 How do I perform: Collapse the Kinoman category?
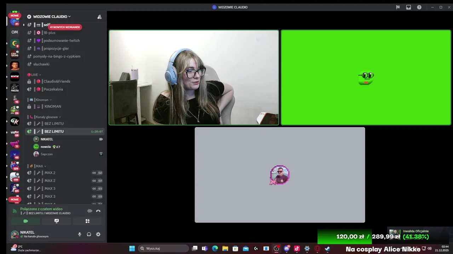click(x=40, y=100)
